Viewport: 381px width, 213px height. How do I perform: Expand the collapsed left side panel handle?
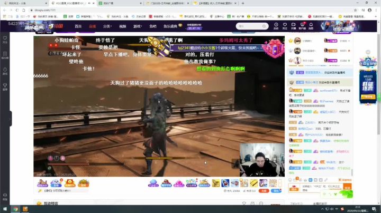click(x=10, y=119)
